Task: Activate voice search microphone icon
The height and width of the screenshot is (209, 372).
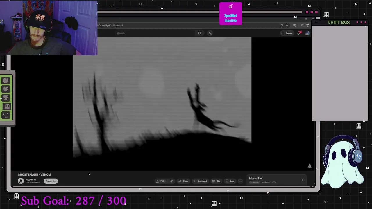Action: 210,33
